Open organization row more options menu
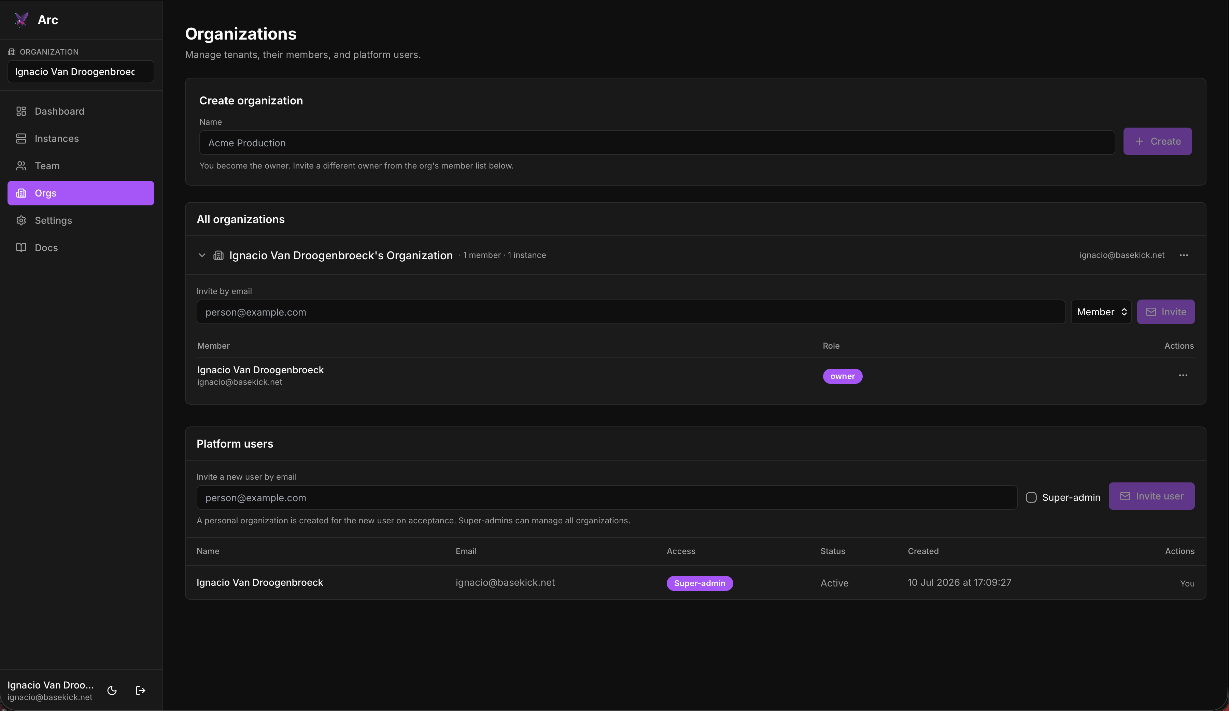 coord(1184,255)
